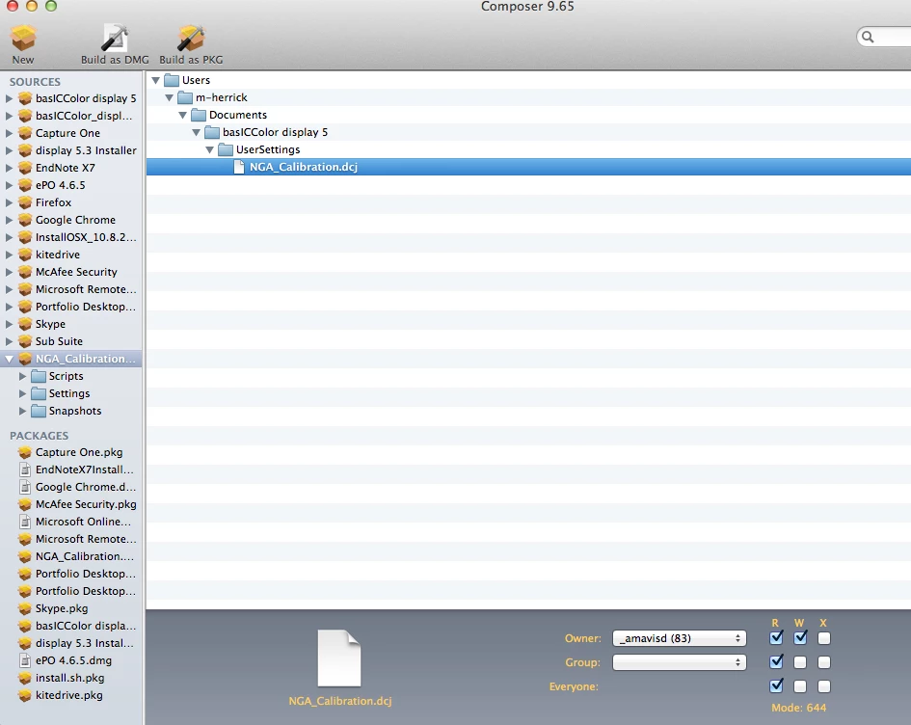Select kitedrive.pkg package entry
This screenshot has height=725, width=911.
68,695
